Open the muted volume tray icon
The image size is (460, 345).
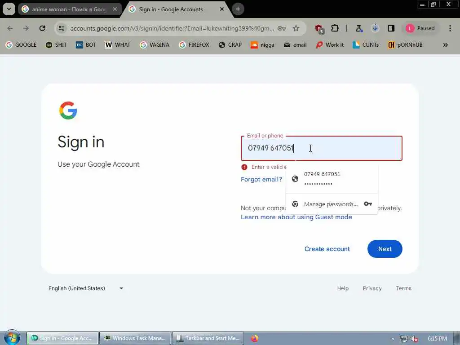415,339
